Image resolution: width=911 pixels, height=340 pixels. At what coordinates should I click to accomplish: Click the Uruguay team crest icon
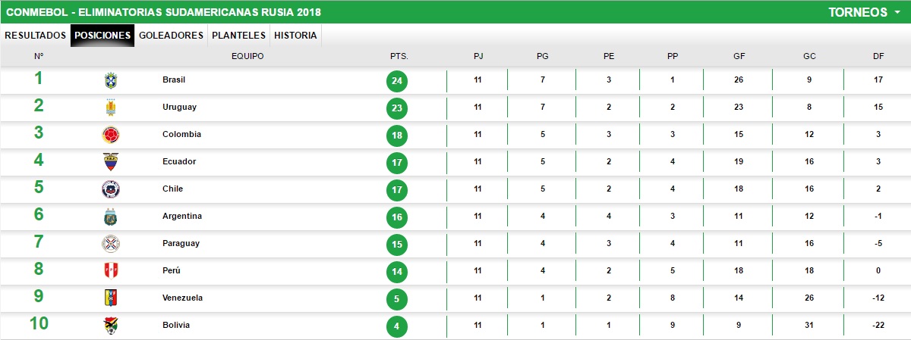(x=111, y=108)
